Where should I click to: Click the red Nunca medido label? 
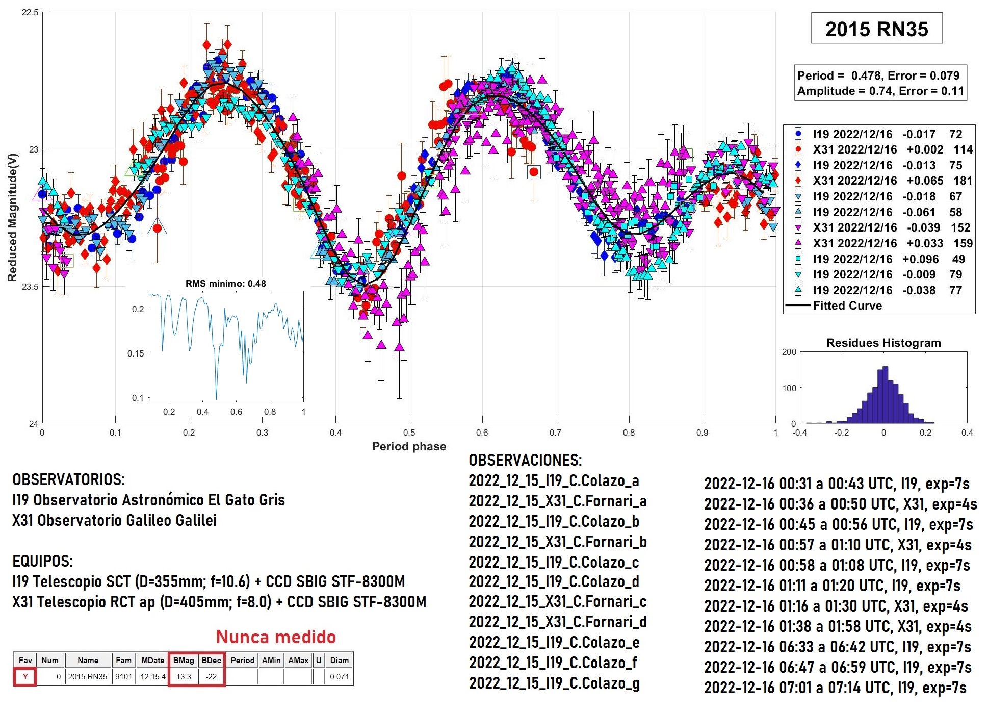(276, 637)
